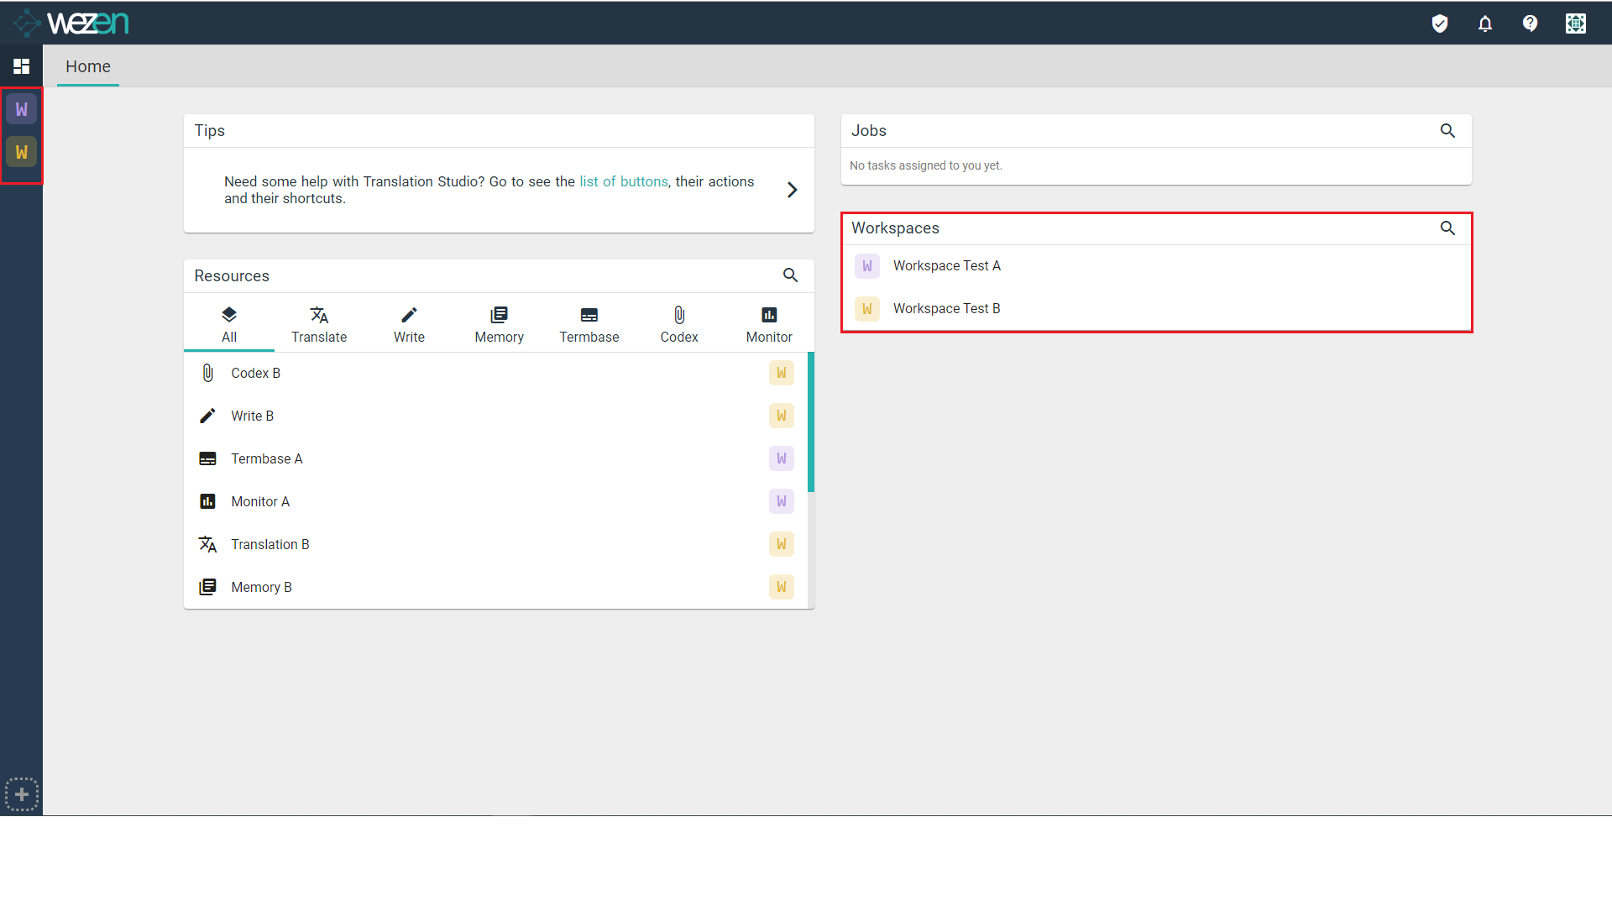This screenshot has height=906, width=1612.
Task: Click workspace badge on Translation B row
Action: coord(782,544)
